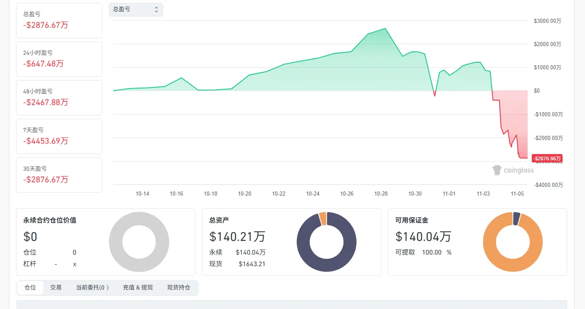Screen dimensions: 585x309
Task: Click the 10-22 date on the x-axis
Action: (279, 194)
